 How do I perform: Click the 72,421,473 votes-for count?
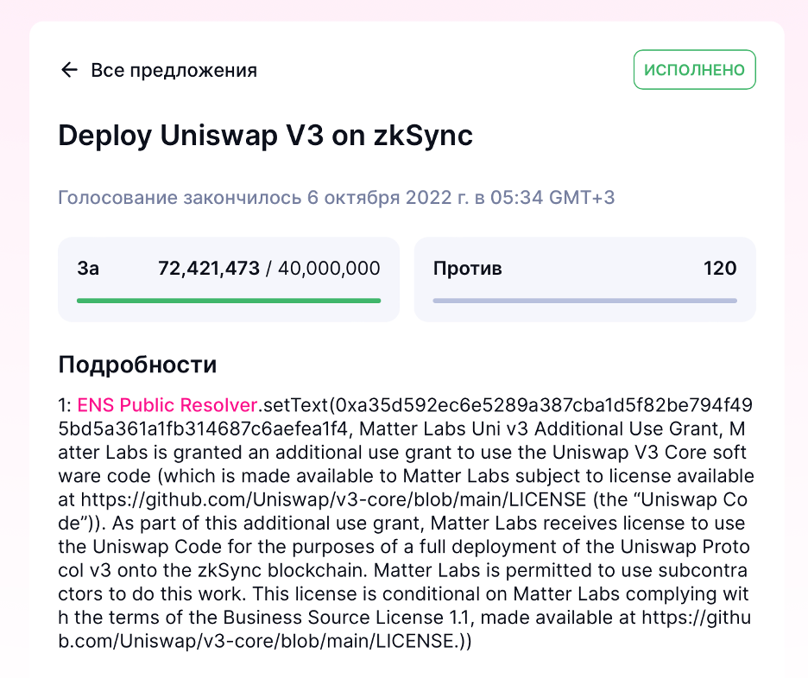point(209,269)
